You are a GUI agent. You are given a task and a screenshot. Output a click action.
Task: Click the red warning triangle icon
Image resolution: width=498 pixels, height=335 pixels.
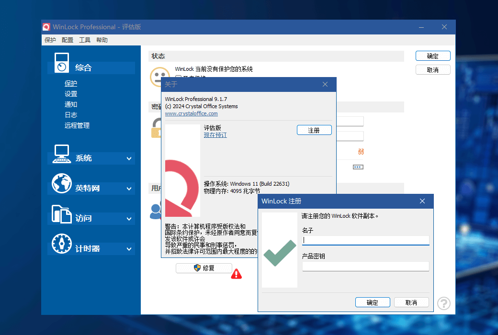coord(236,274)
